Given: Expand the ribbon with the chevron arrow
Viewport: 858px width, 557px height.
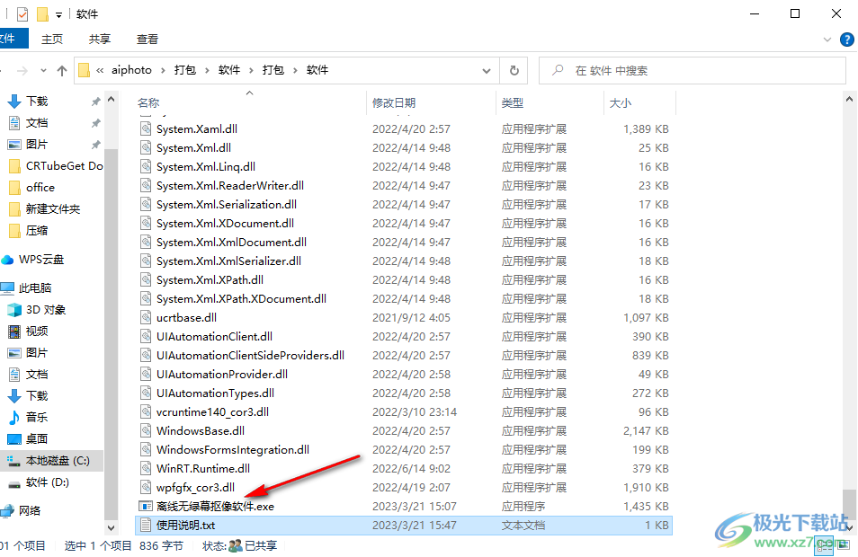Looking at the screenshot, I should pos(826,39).
